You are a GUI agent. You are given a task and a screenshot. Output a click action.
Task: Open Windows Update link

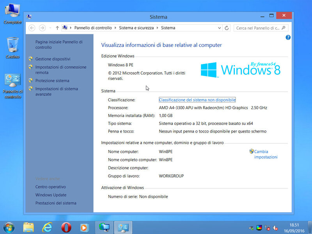51,195
